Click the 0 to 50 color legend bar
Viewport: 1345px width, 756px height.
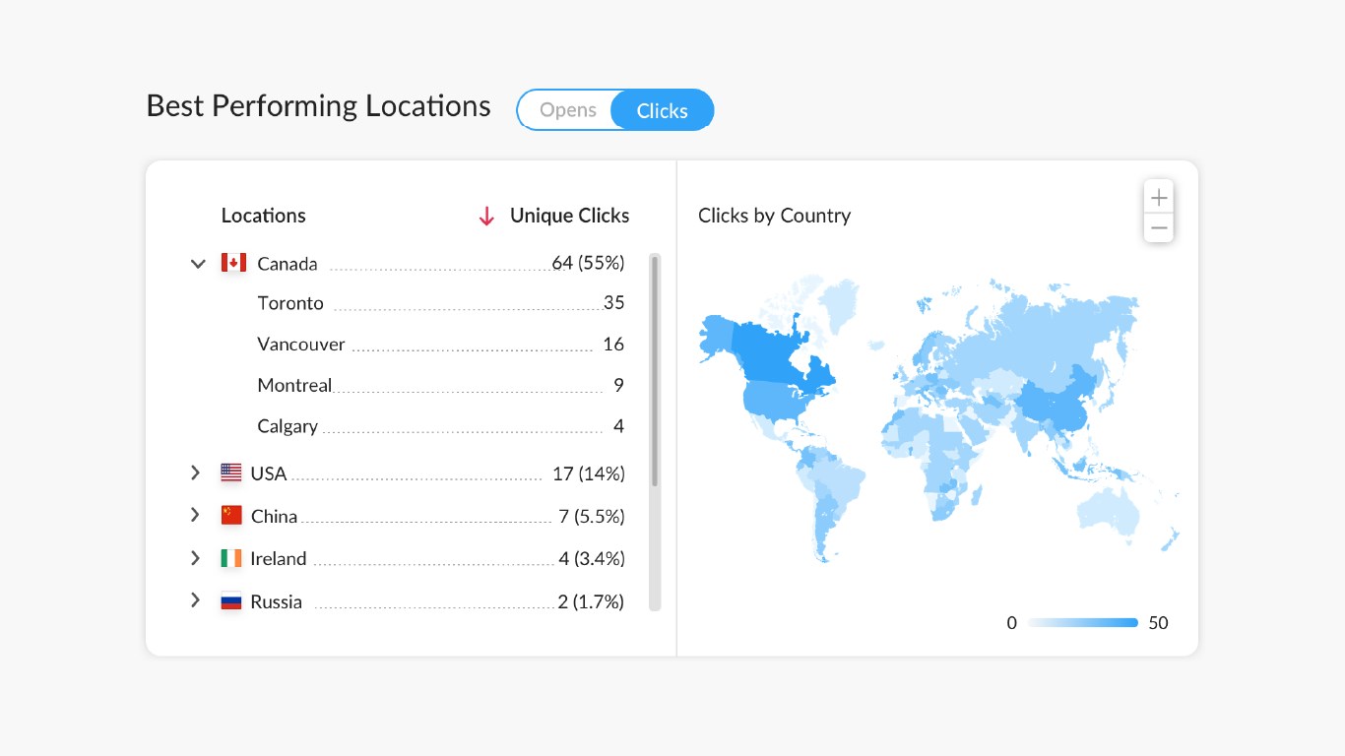(x=1082, y=623)
